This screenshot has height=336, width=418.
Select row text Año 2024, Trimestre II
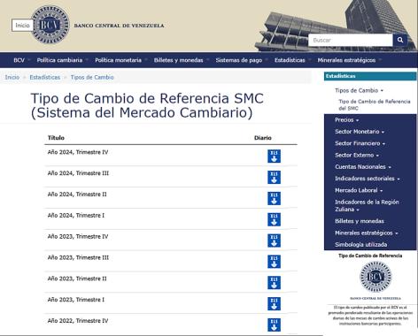coord(77,195)
